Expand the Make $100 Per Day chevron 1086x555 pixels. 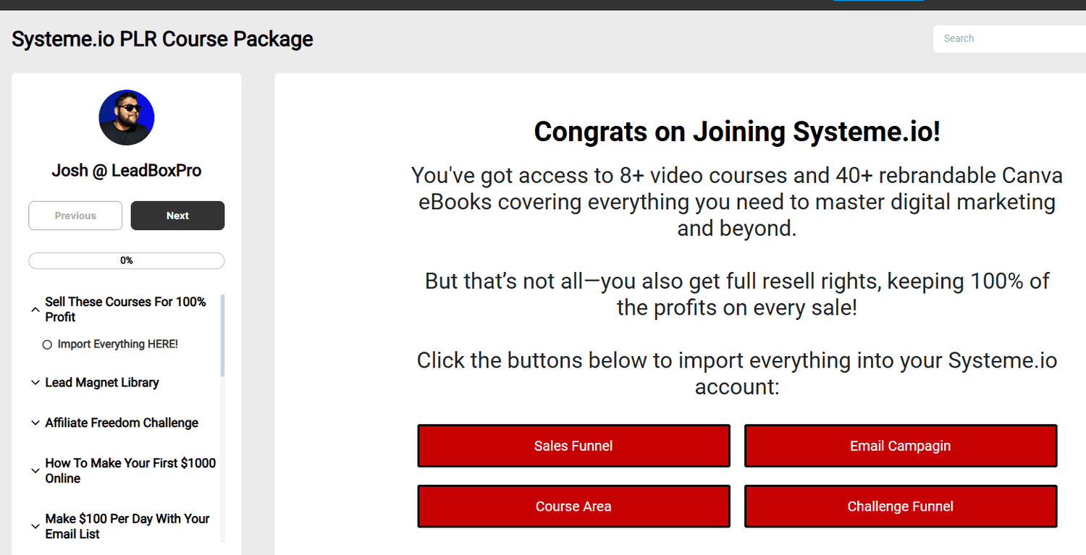pos(35,526)
